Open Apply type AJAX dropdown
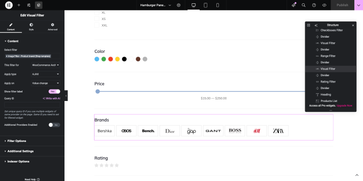The height and width of the screenshot is (181, 363). (45, 74)
